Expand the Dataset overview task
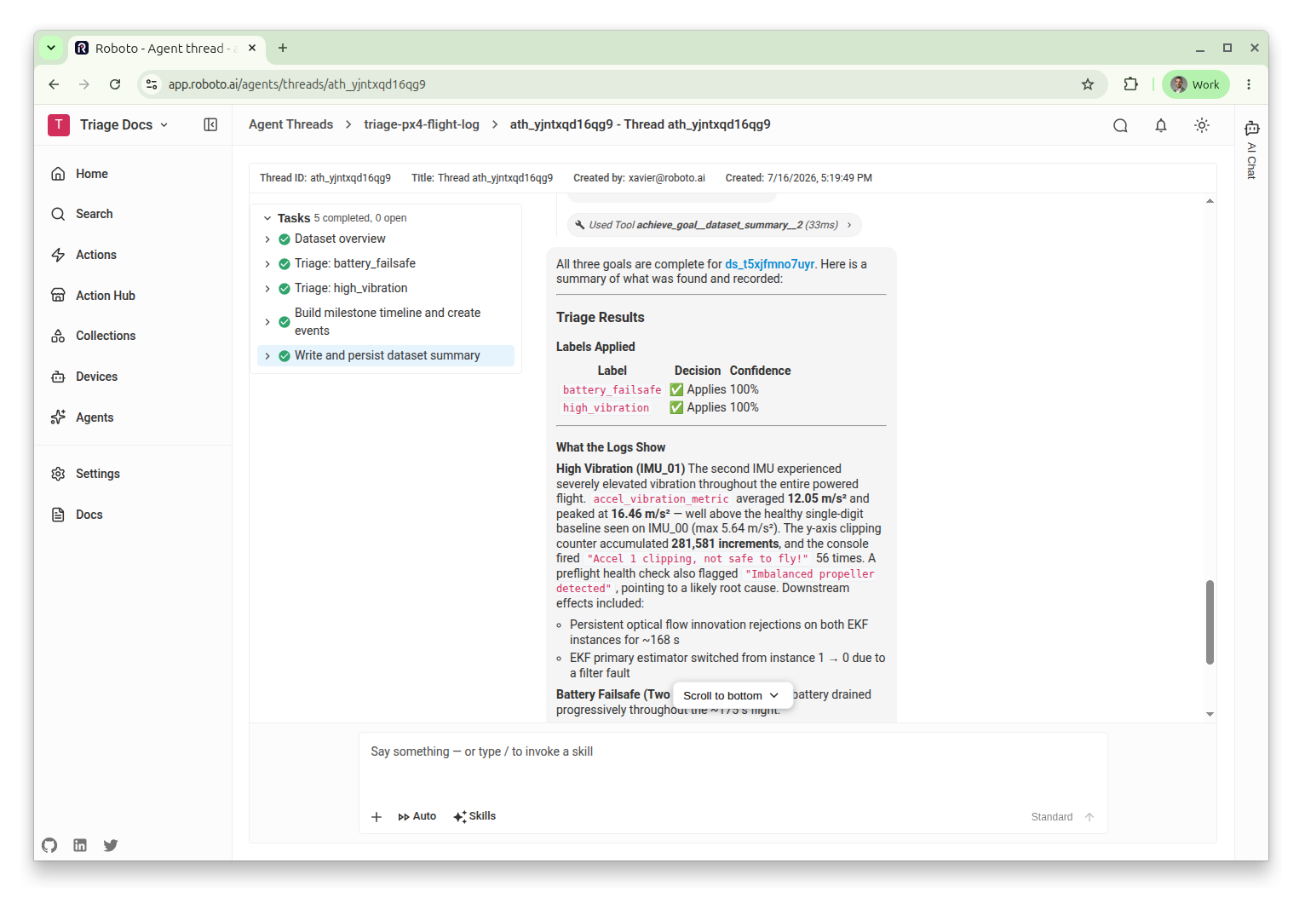This screenshot has height=898, width=1305. point(267,239)
